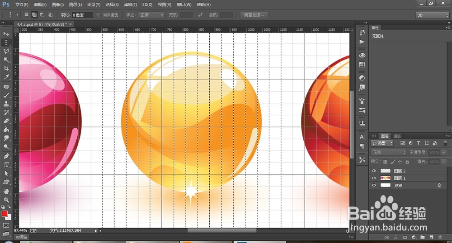Select the Vertical Type tool
Screen dimensions: 452x243
pos(6,165)
